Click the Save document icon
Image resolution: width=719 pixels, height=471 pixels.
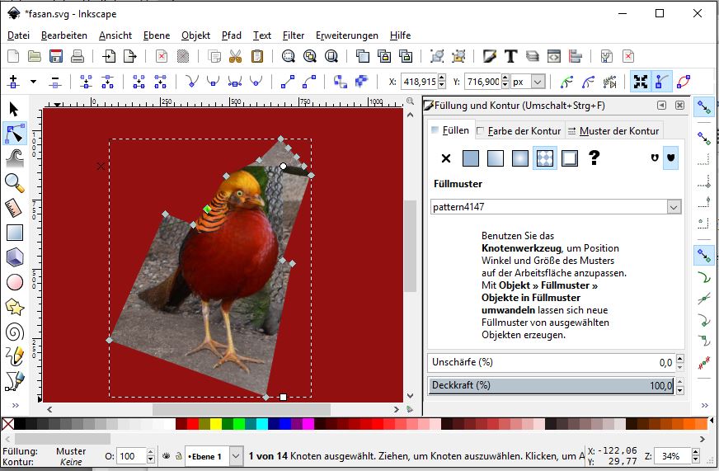click(56, 56)
